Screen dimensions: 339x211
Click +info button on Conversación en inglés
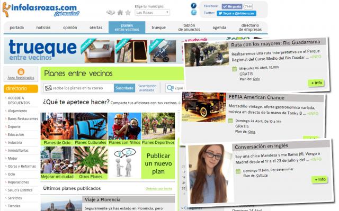pos(320,179)
